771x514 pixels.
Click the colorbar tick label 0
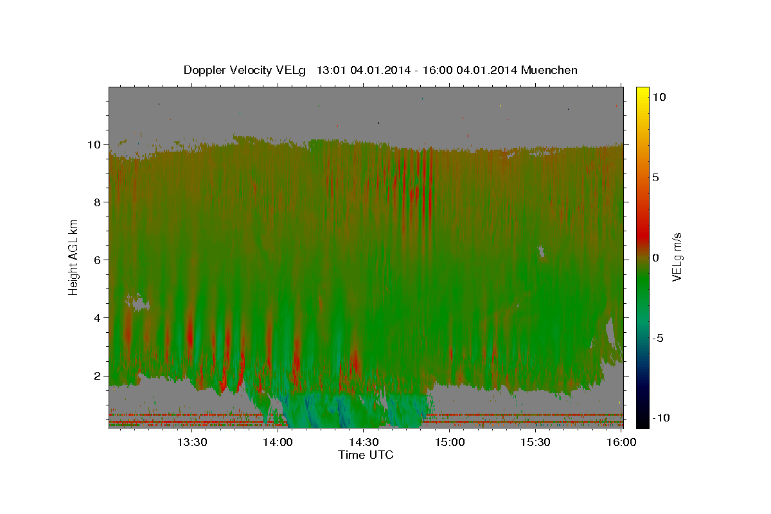(x=655, y=258)
